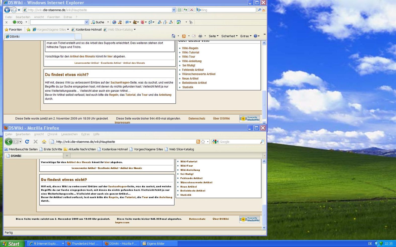Open the Seite dropdown menu
This screenshot has height=247, width=396.
213,36
